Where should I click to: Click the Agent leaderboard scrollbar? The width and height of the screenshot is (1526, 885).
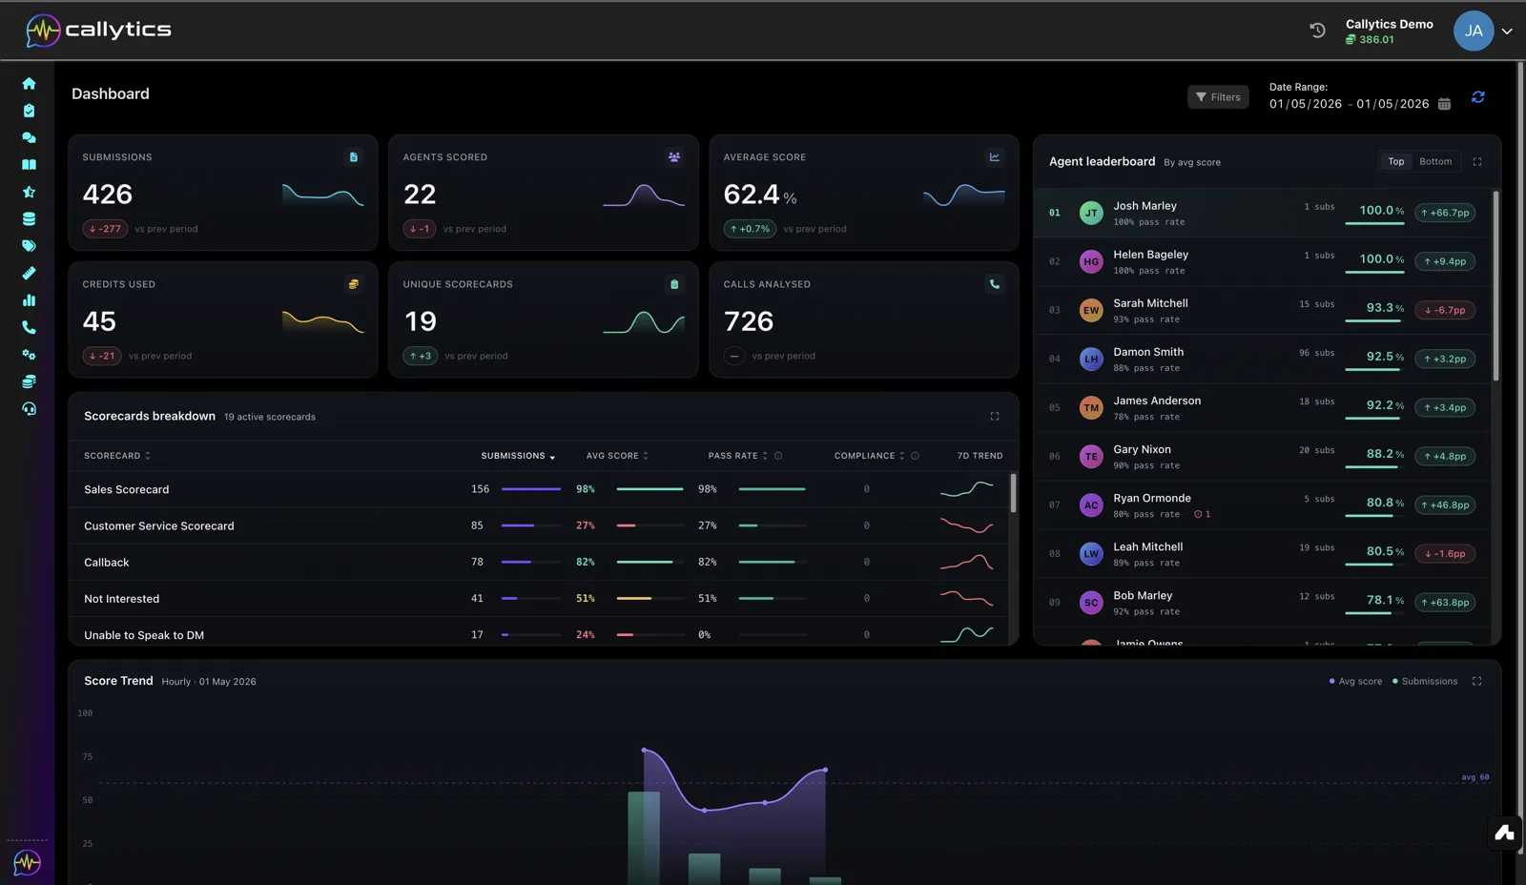tap(1495, 286)
